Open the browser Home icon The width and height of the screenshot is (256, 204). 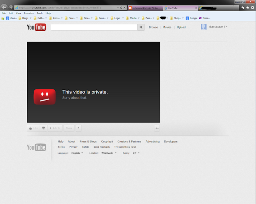click(x=243, y=8)
